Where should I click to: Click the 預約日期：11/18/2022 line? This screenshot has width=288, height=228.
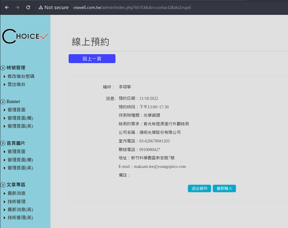pyautogui.click(x=138, y=98)
